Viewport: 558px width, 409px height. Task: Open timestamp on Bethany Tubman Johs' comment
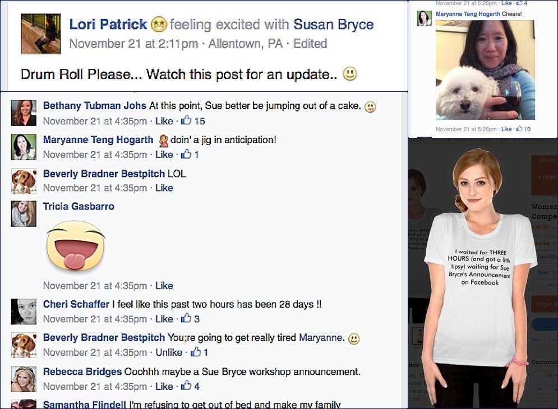coord(95,121)
